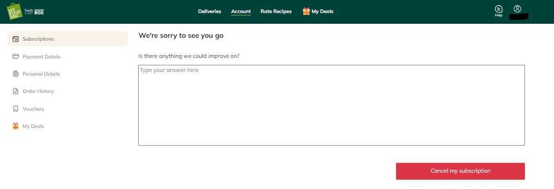Open the Fresh Start brand logo
Viewport: 554px width, 189px height.
[x=29, y=11]
